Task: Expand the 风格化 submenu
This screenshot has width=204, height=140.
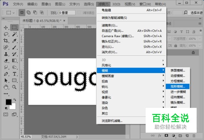Action: pyautogui.click(x=131, y=65)
